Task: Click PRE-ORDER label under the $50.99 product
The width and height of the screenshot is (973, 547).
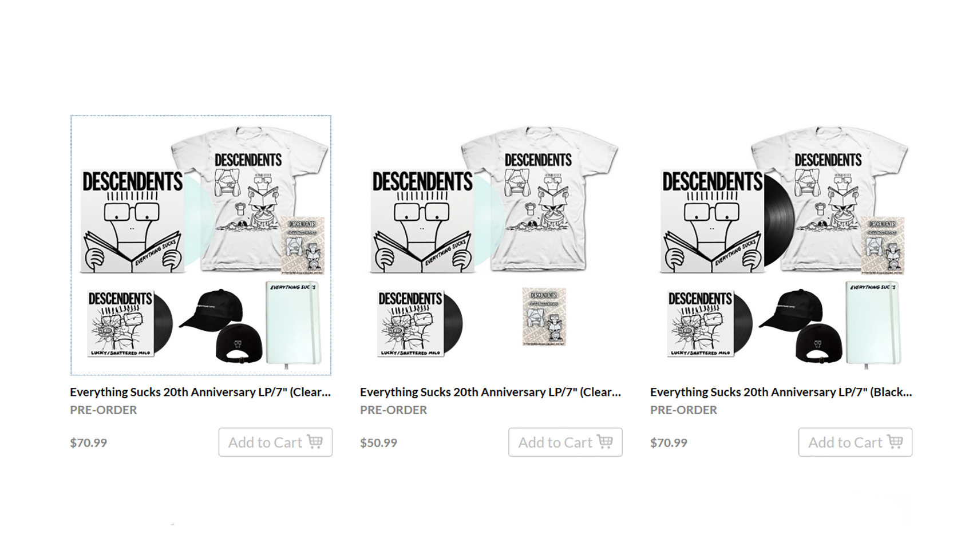Action: point(394,410)
